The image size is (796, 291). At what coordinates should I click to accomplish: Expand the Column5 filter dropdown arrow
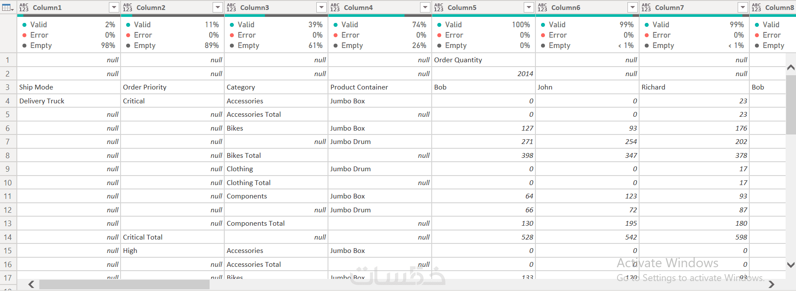[x=529, y=7]
